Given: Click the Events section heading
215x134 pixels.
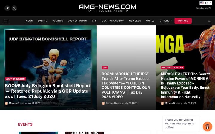Looking at the screenshot, I should click(x=25, y=124).
